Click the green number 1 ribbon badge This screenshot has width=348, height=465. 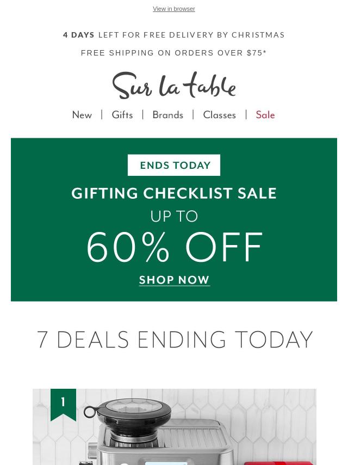tap(63, 403)
